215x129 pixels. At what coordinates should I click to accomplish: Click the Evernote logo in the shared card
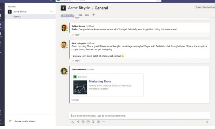75,77
